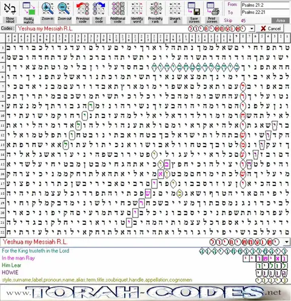Click the Codes field showing Yeshua my Messiah R.L.
Image resolution: width=291 pixels, height=301 pixels.
[132, 29]
